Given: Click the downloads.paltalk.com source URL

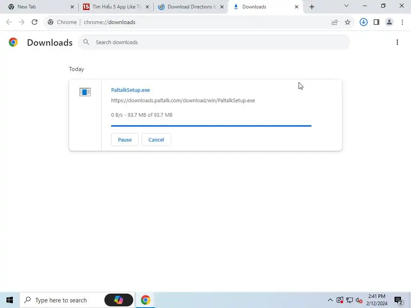Looking at the screenshot, I should coord(183,100).
